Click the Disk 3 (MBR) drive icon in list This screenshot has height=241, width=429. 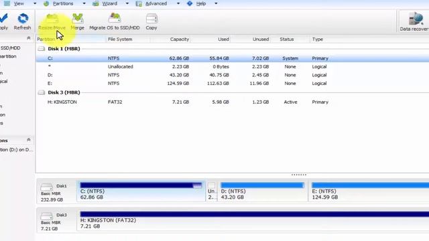coord(42,92)
